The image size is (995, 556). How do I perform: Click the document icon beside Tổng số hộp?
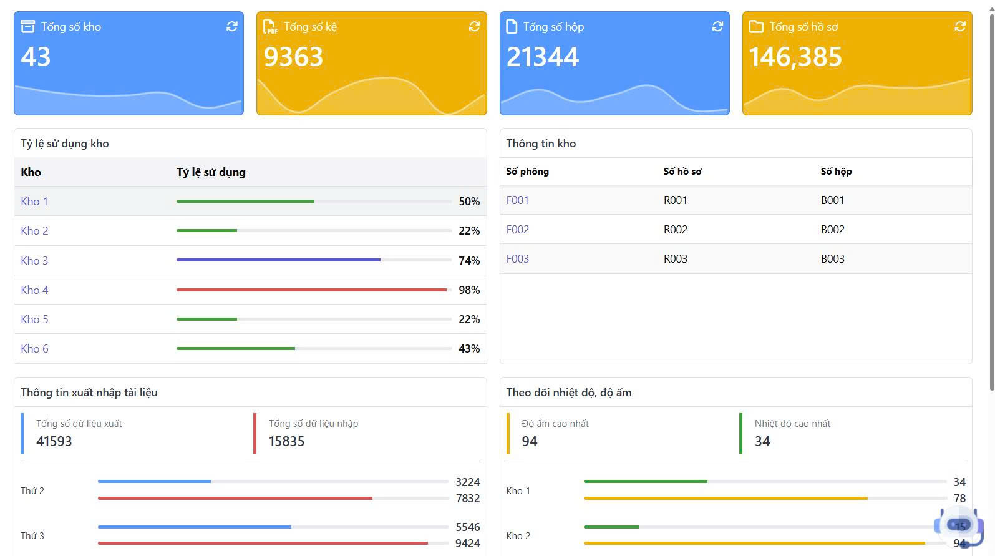click(512, 26)
